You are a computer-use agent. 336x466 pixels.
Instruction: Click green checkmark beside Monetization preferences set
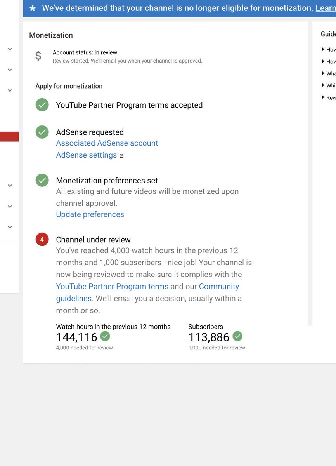click(x=42, y=180)
